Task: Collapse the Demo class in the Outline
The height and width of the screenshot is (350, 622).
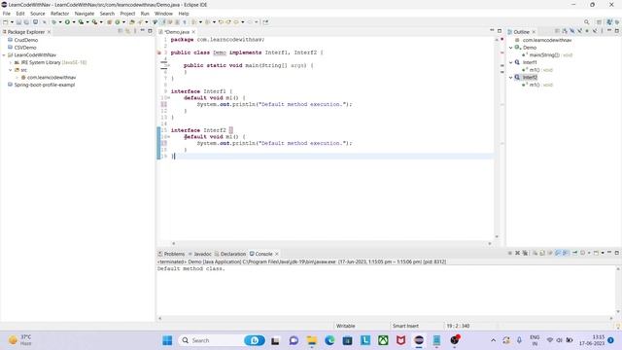Action: point(511,48)
